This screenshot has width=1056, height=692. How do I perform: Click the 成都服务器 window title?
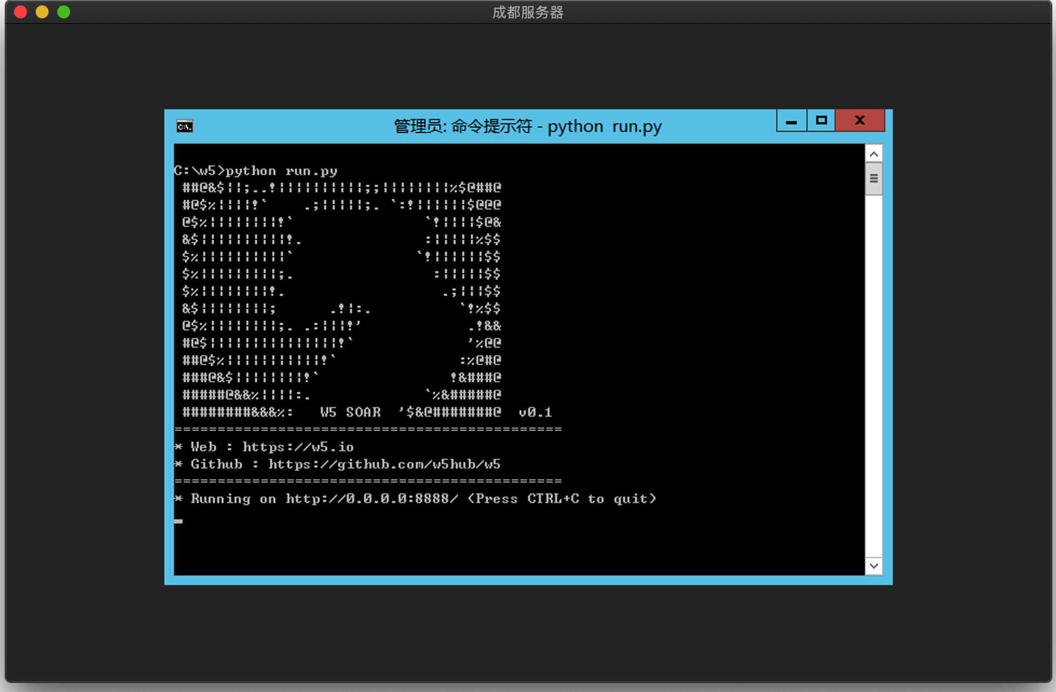527,12
